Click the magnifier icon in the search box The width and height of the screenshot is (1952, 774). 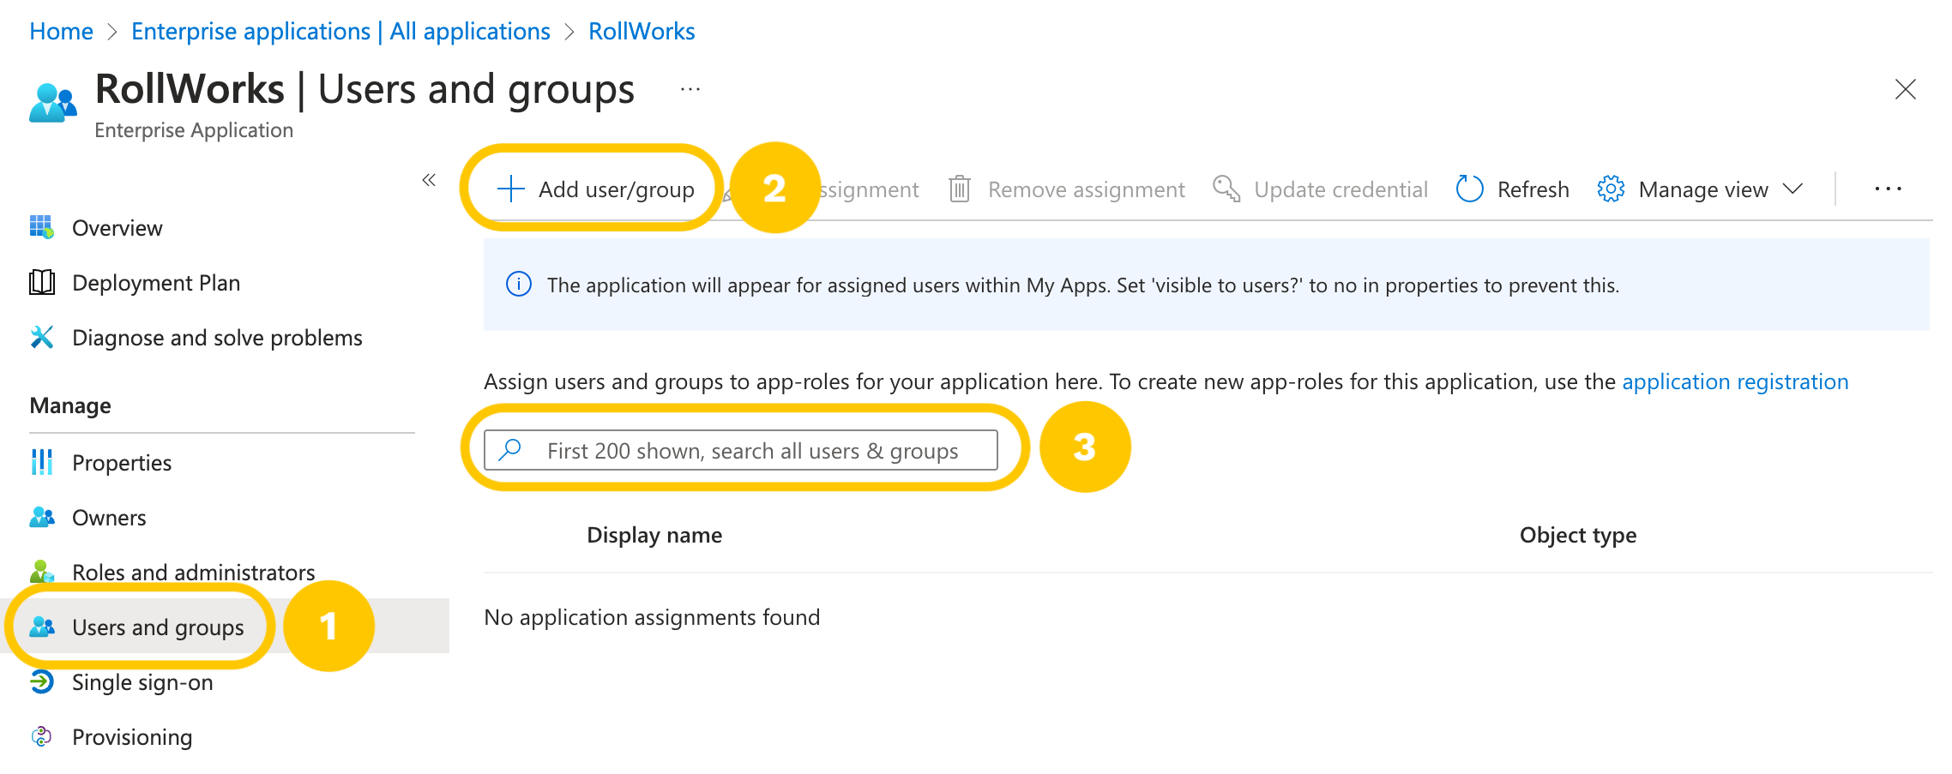[x=510, y=449]
